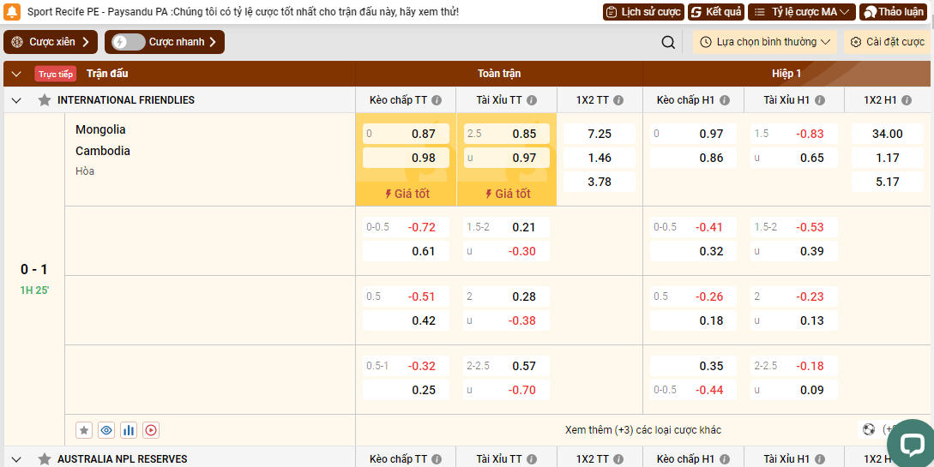The image size is (934, 467).
Task: Click the Cược xiên parlay button
Action: [51, 42]
